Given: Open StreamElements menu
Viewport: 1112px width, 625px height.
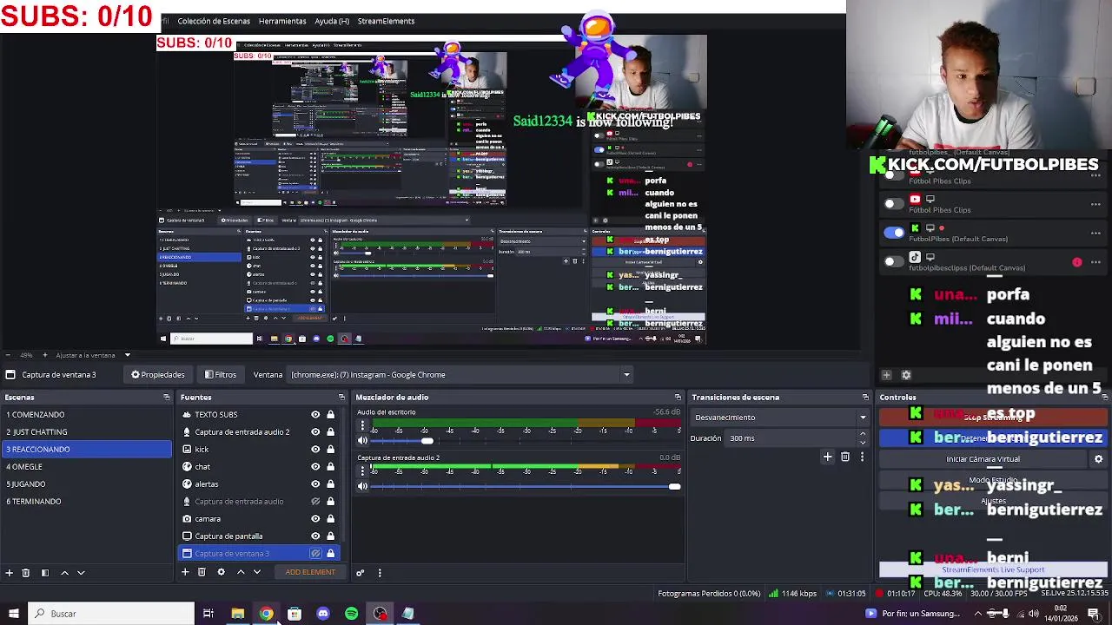Looking at the screenshot, I should click(x=386, y=21).
